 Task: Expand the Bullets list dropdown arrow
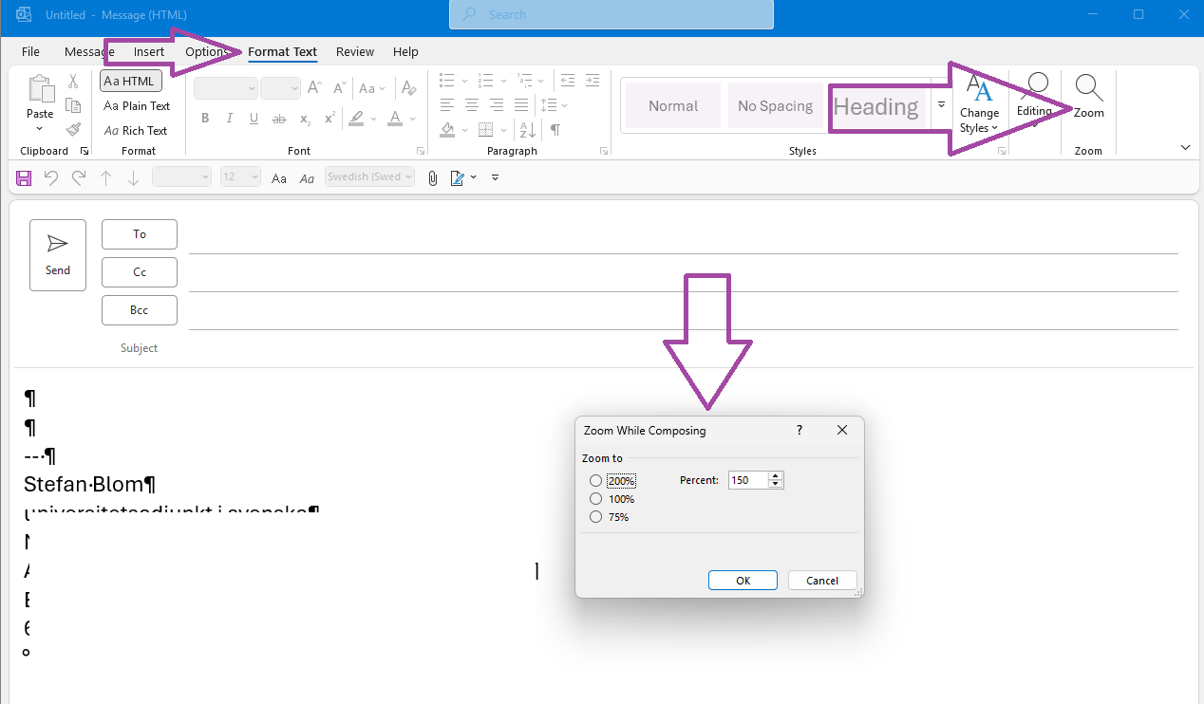465,81
